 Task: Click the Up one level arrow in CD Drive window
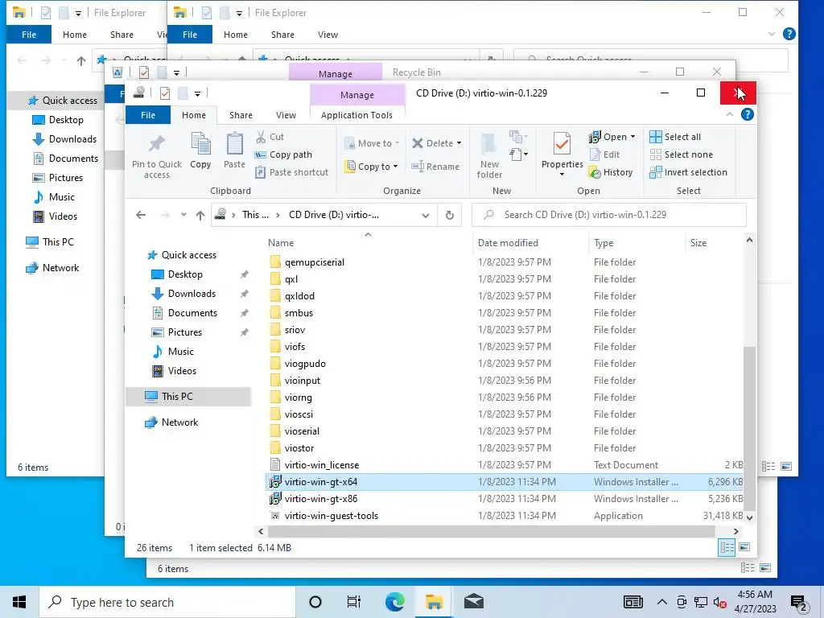pos(200,215)
